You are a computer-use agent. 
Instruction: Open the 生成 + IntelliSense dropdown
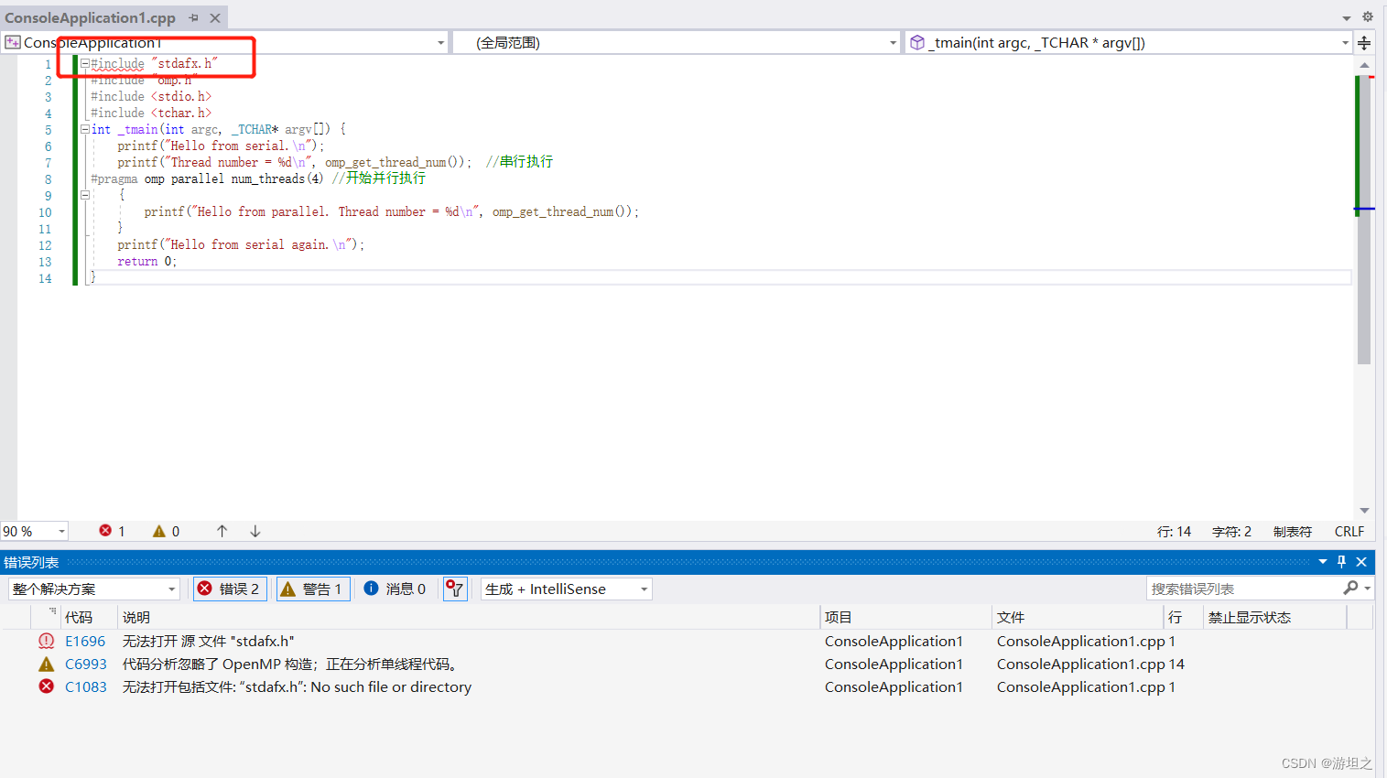(x=566, y=589)
